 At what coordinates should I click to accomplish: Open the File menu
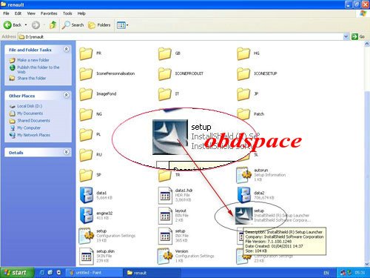6,13
